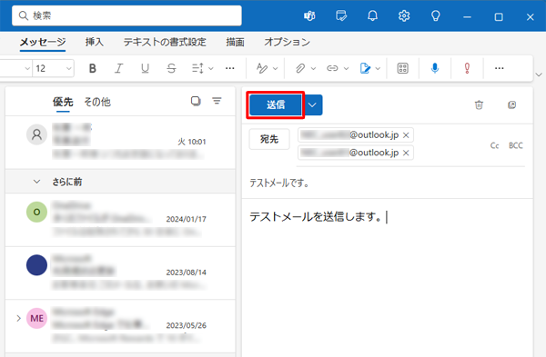Toggle bold formatting
This screenshot has width=546, height=357.
tap(92, 68)
